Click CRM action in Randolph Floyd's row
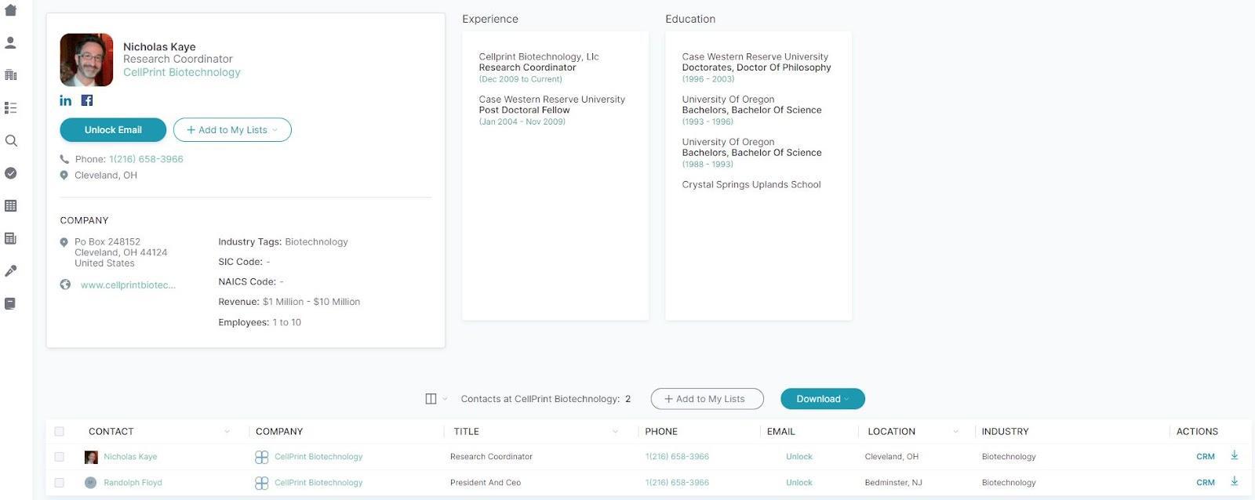This screenshot has width=1255, height=500. click(x=1206, y=483)
